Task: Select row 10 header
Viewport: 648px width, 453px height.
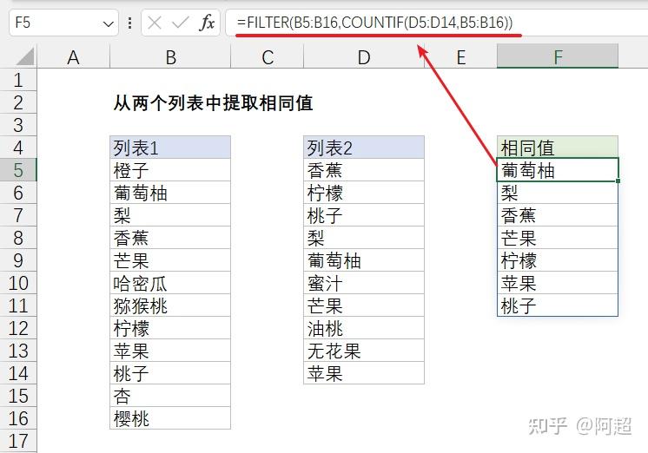Action: (x=18, y=283)
